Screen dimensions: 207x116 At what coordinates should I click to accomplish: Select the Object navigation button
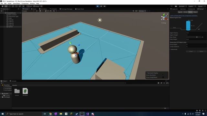point(195,12)
